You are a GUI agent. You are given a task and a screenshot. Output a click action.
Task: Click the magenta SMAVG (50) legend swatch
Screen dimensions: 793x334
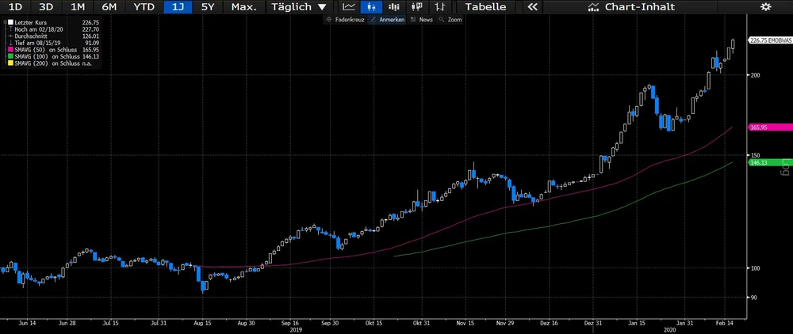pyautogui.click(x=6, y=50)
